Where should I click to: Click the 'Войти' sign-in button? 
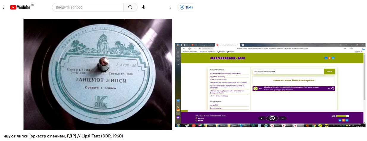186,7
